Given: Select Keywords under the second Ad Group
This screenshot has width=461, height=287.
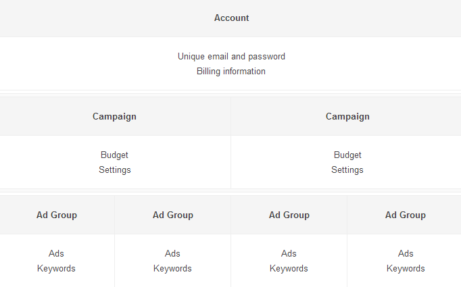Looking at the screenshot, I should click(173, 269).
